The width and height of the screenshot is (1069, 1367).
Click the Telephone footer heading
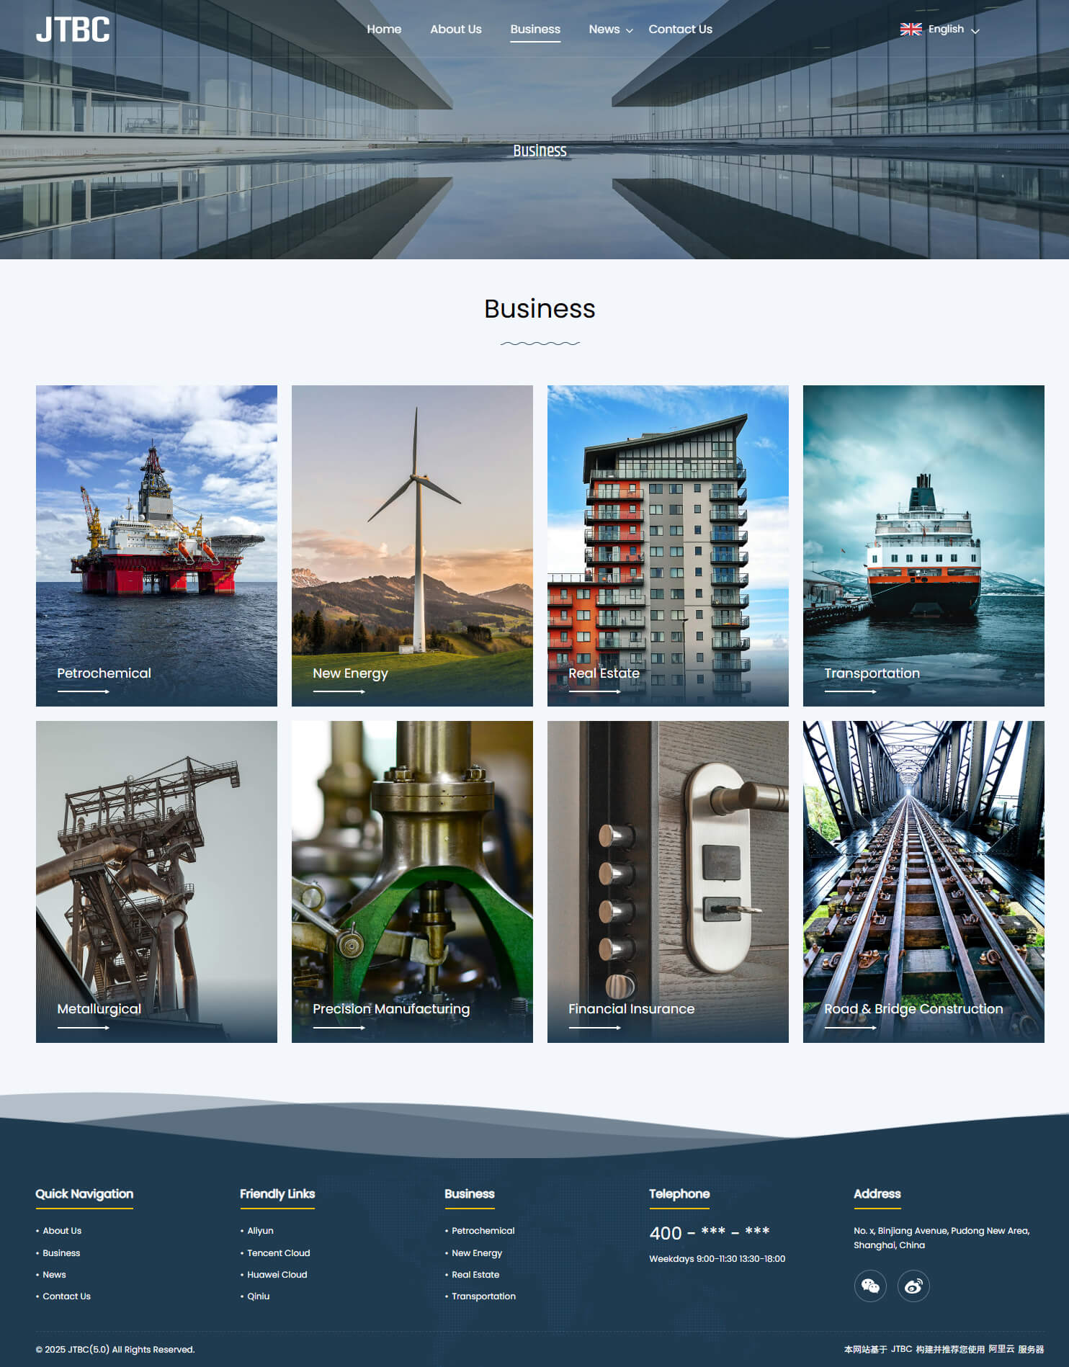679,1194
